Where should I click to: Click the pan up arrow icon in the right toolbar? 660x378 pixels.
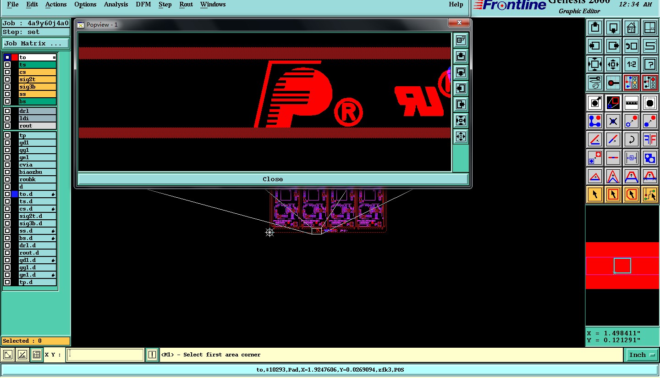[x=595, y=28]
